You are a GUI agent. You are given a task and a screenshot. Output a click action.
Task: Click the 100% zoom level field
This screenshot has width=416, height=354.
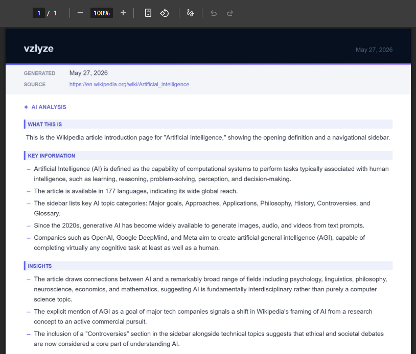tap(102, 13)
